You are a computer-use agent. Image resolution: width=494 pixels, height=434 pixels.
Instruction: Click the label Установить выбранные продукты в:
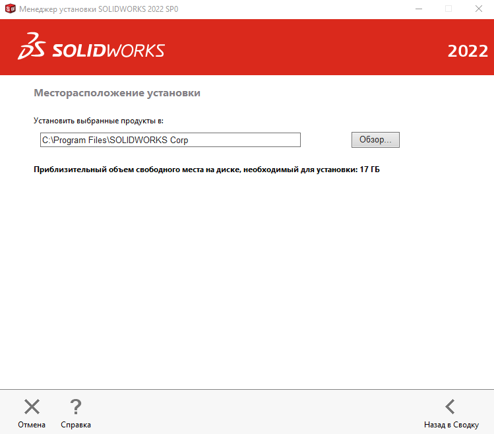[x=99, y=121]
